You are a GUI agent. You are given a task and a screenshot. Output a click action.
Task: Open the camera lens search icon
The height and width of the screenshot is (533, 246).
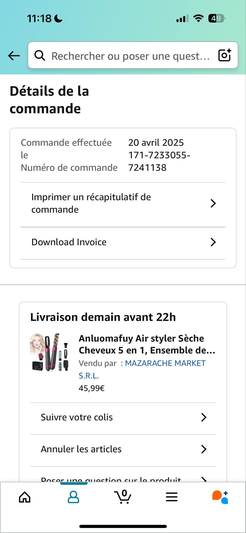coord(225,55)
